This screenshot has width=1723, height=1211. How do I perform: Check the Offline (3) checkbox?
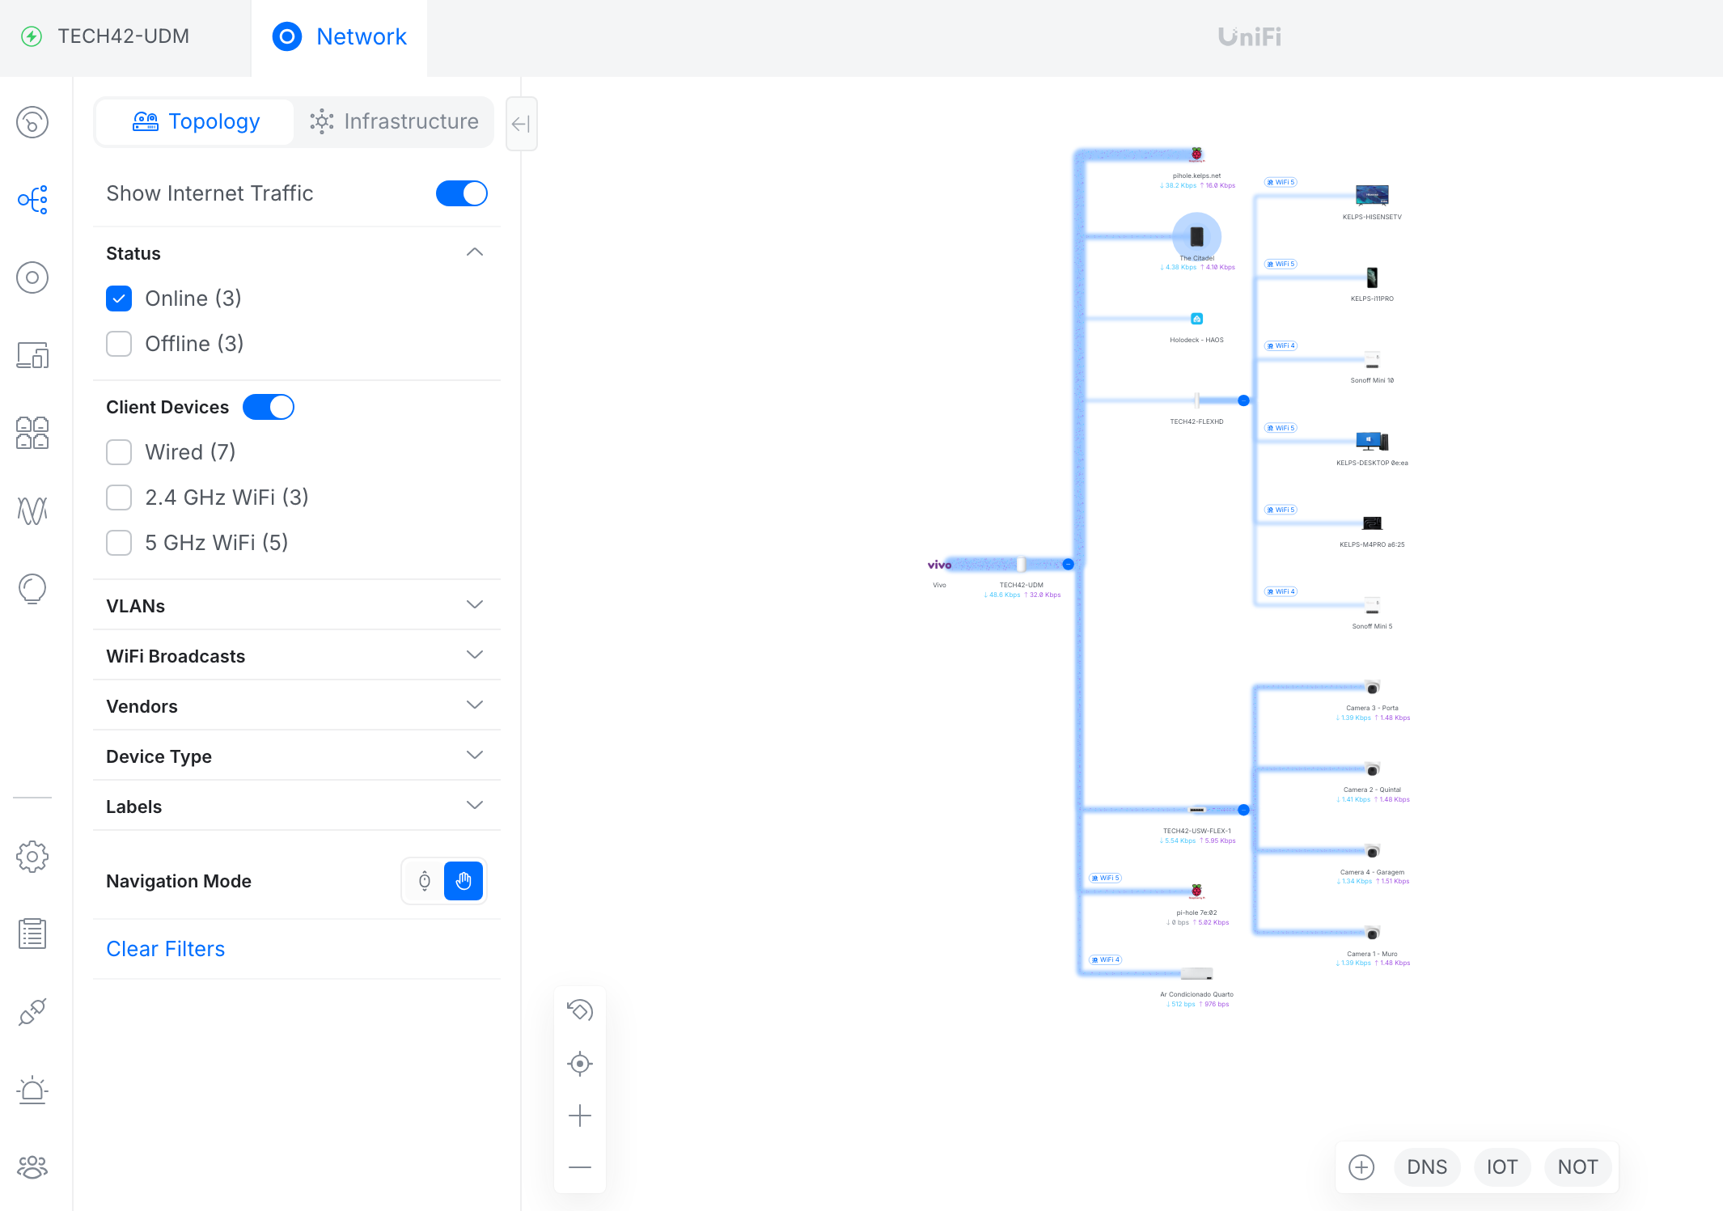(119, 344)
